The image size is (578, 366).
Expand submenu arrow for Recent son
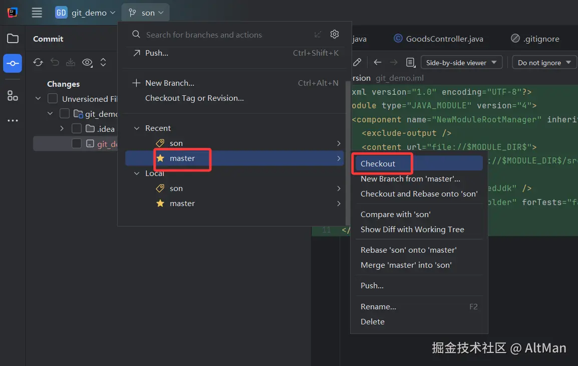(339, 143)
